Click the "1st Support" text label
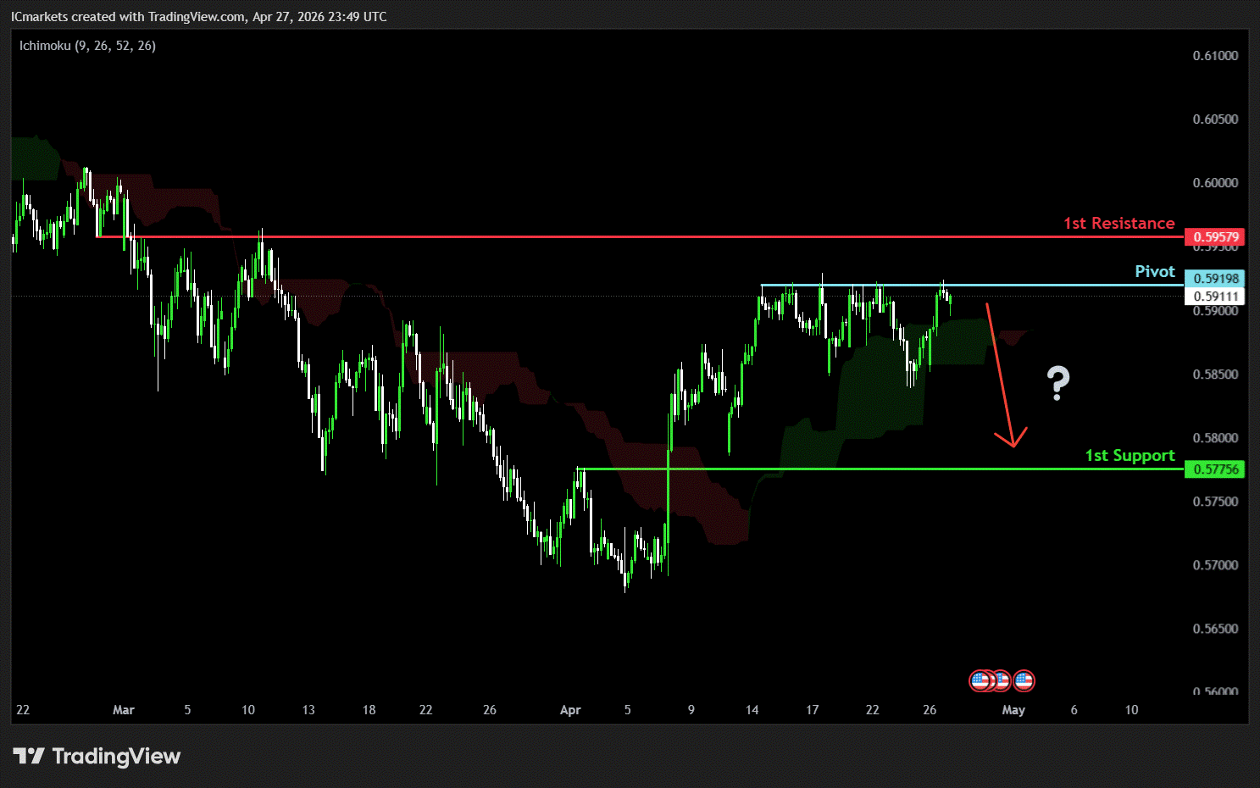This screenshot has width=1260, height=788. [1130, 456]
